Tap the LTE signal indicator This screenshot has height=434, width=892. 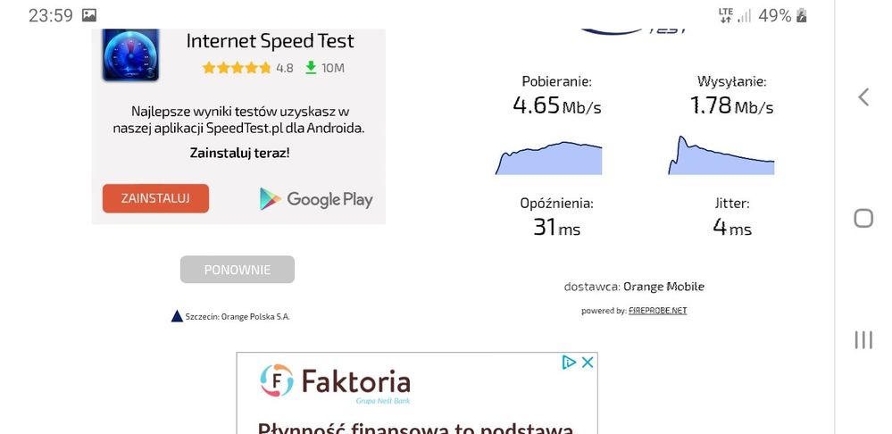point(725,15)
